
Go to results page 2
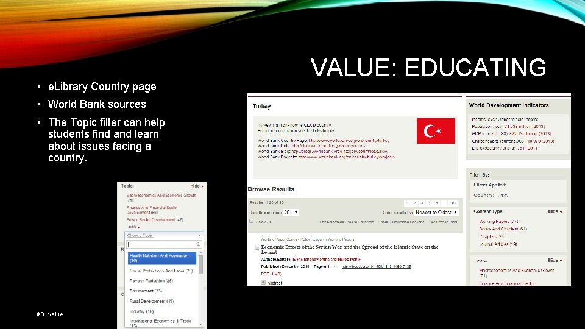click(415, 203)
